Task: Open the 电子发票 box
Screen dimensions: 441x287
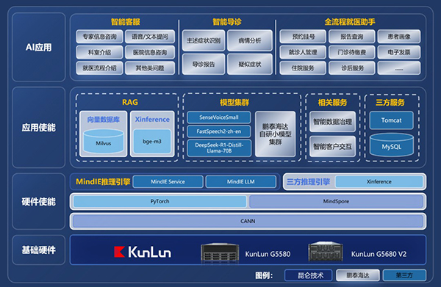Action: tap(399, 52)
